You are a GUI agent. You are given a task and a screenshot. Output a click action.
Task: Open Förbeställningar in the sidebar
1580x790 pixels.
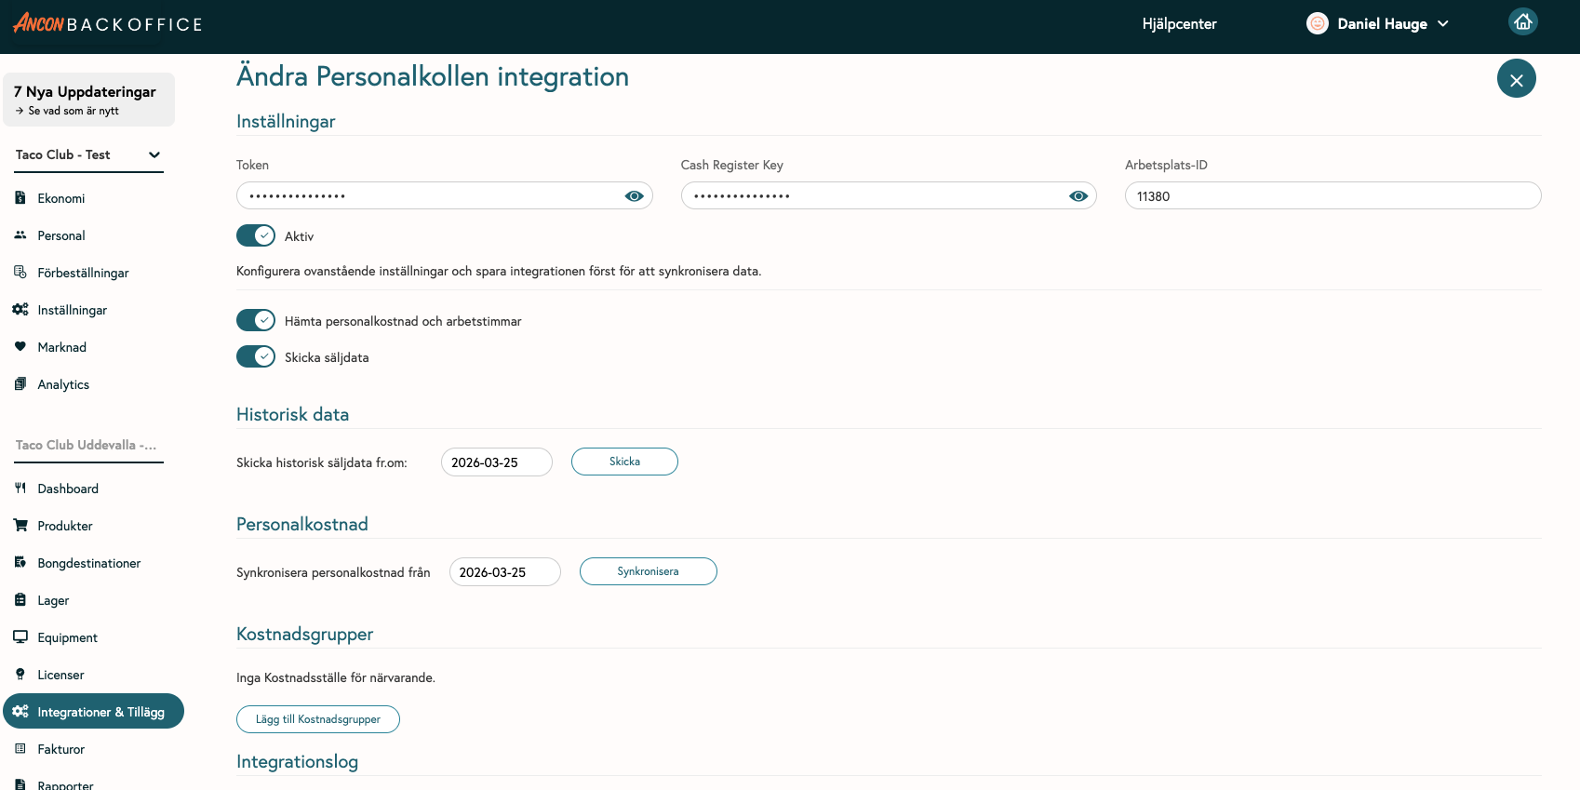pos(83,273)
